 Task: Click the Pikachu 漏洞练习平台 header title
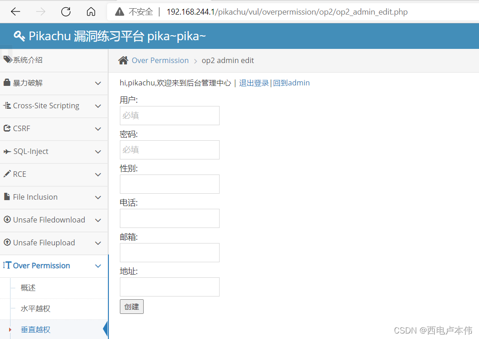(117, 36)
